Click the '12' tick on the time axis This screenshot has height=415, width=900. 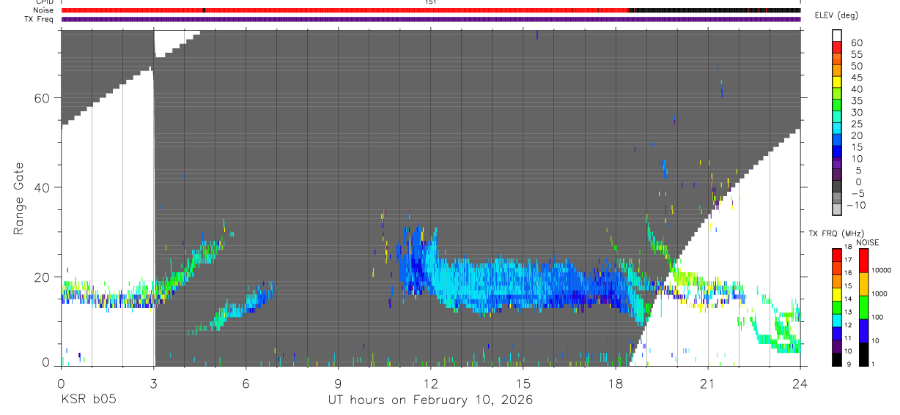[431, 383]
